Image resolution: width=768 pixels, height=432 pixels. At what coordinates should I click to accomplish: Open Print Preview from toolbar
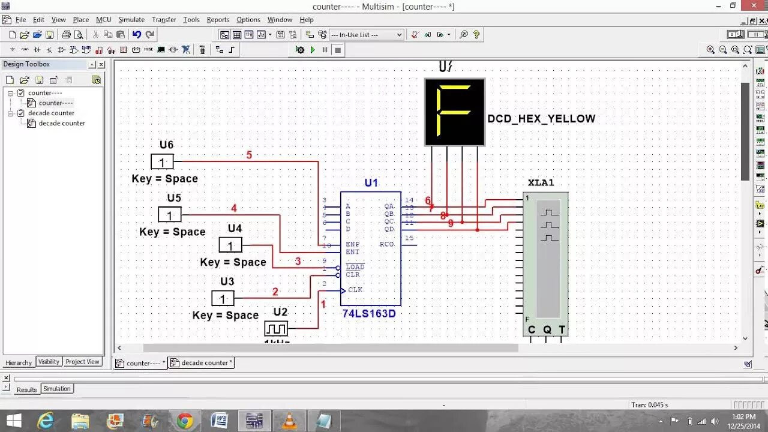(79, 35)
